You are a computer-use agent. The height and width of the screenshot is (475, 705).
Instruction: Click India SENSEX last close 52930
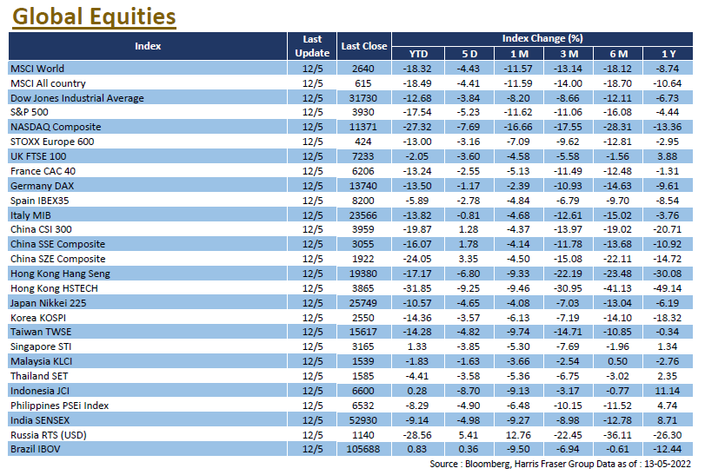click(x=362, y=420)
